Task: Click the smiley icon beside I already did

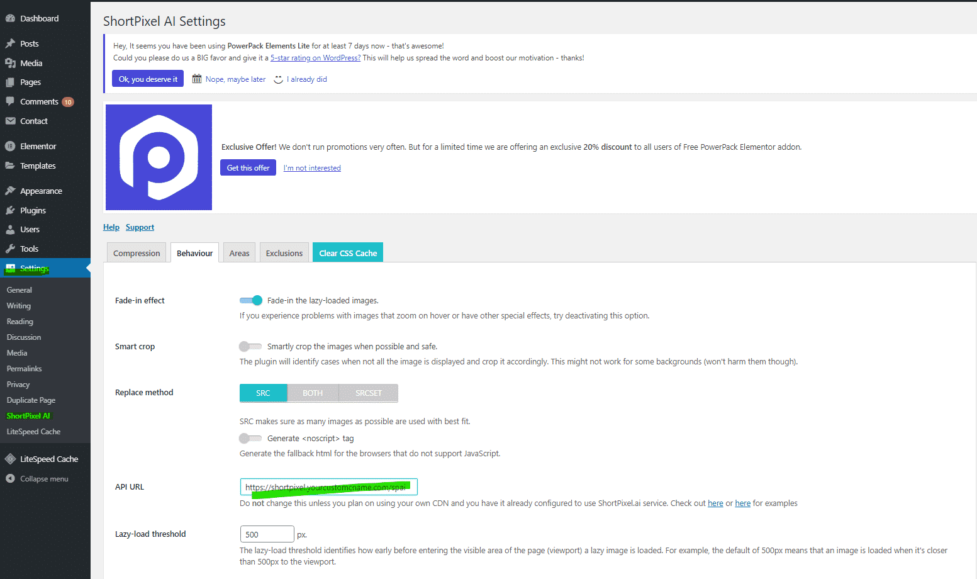Action: [279, 79]
